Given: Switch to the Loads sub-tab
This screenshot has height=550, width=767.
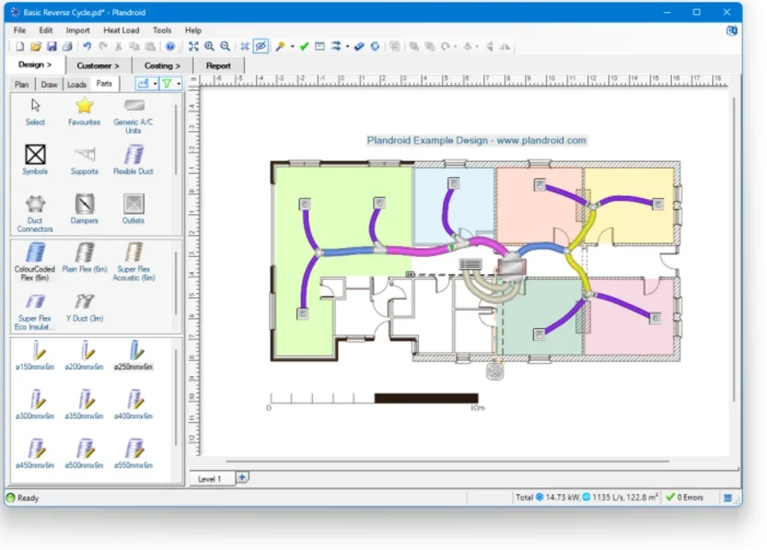Looking at the screenshot, I should [77, 85].
